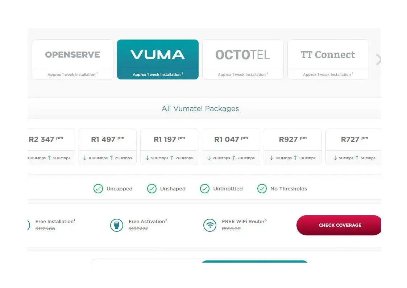
Task: Select the Openserve provider tab
Action: pyautogui.click(x=72, y=59)
